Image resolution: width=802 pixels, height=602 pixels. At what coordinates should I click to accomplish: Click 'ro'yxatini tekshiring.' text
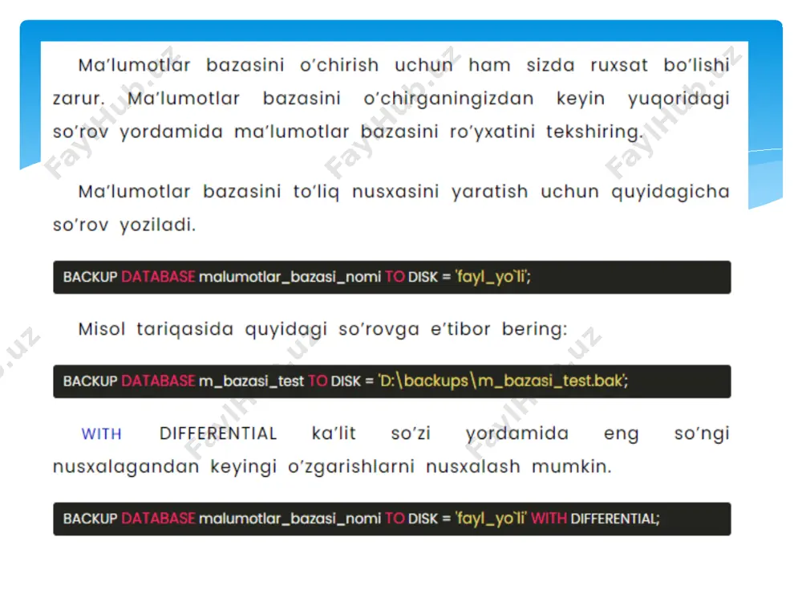tap(545, 132)
